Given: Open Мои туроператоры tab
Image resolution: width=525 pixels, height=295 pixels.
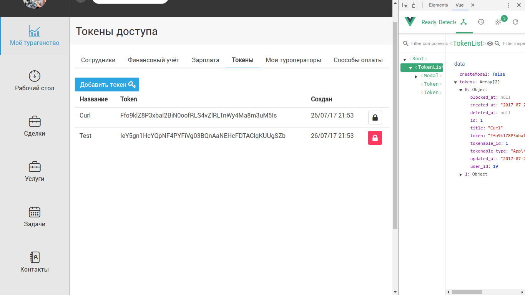Looking at the screenshot, I should pyautogui.click(x=294, y=60).
